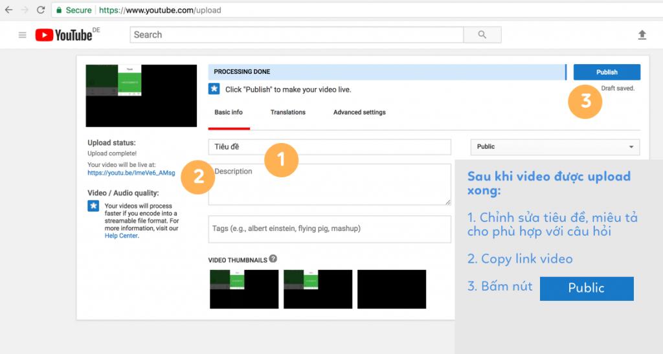Open the youtu.be/lmeVe6_AMsg video link
663x354 pixels.
tap(131, 173)
